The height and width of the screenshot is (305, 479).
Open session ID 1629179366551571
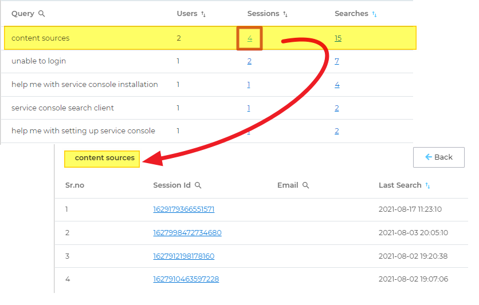183,209
